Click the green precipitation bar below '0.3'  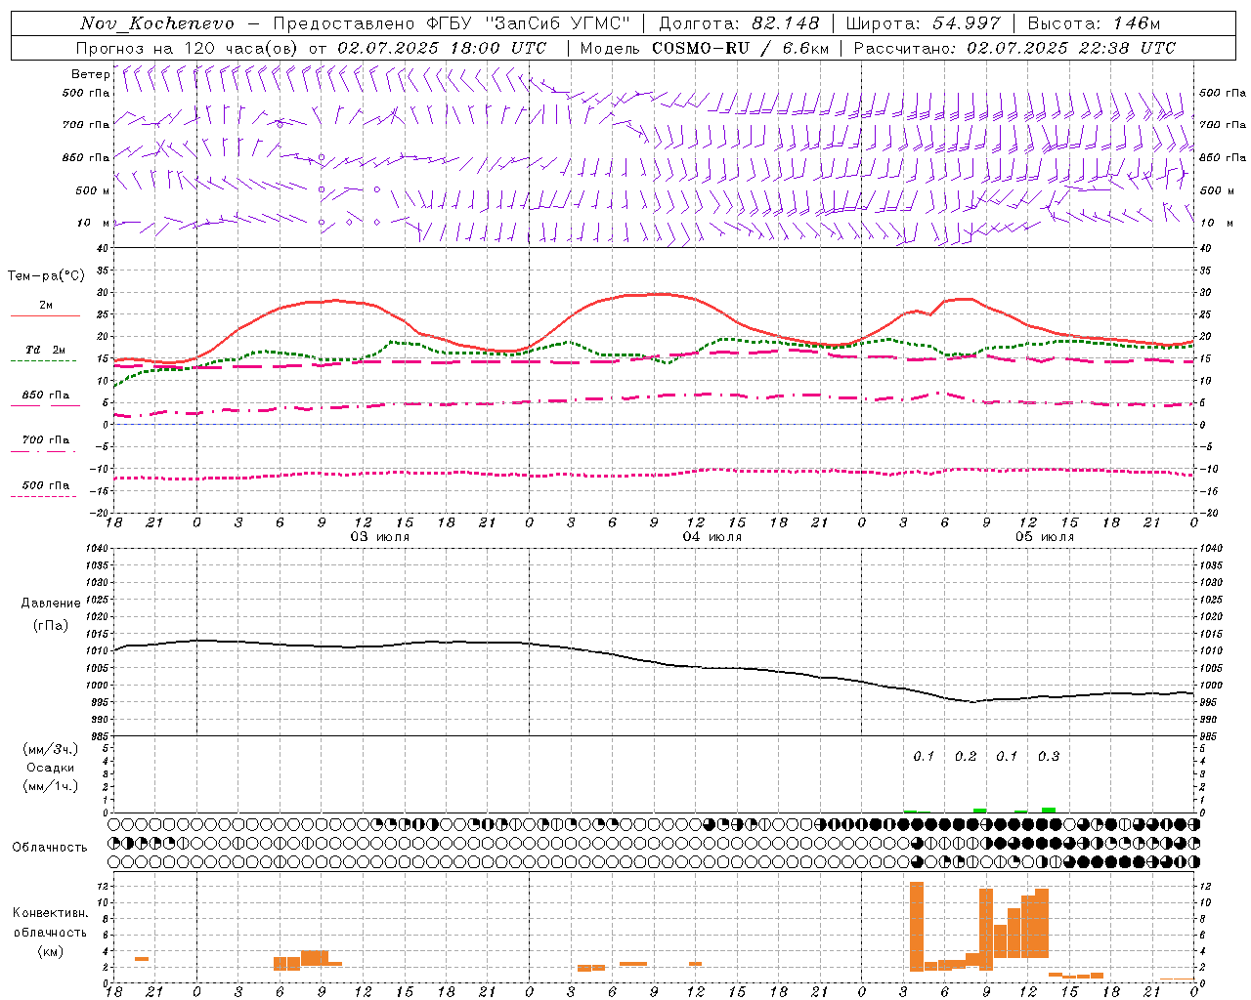click(x=1049, y=810)
